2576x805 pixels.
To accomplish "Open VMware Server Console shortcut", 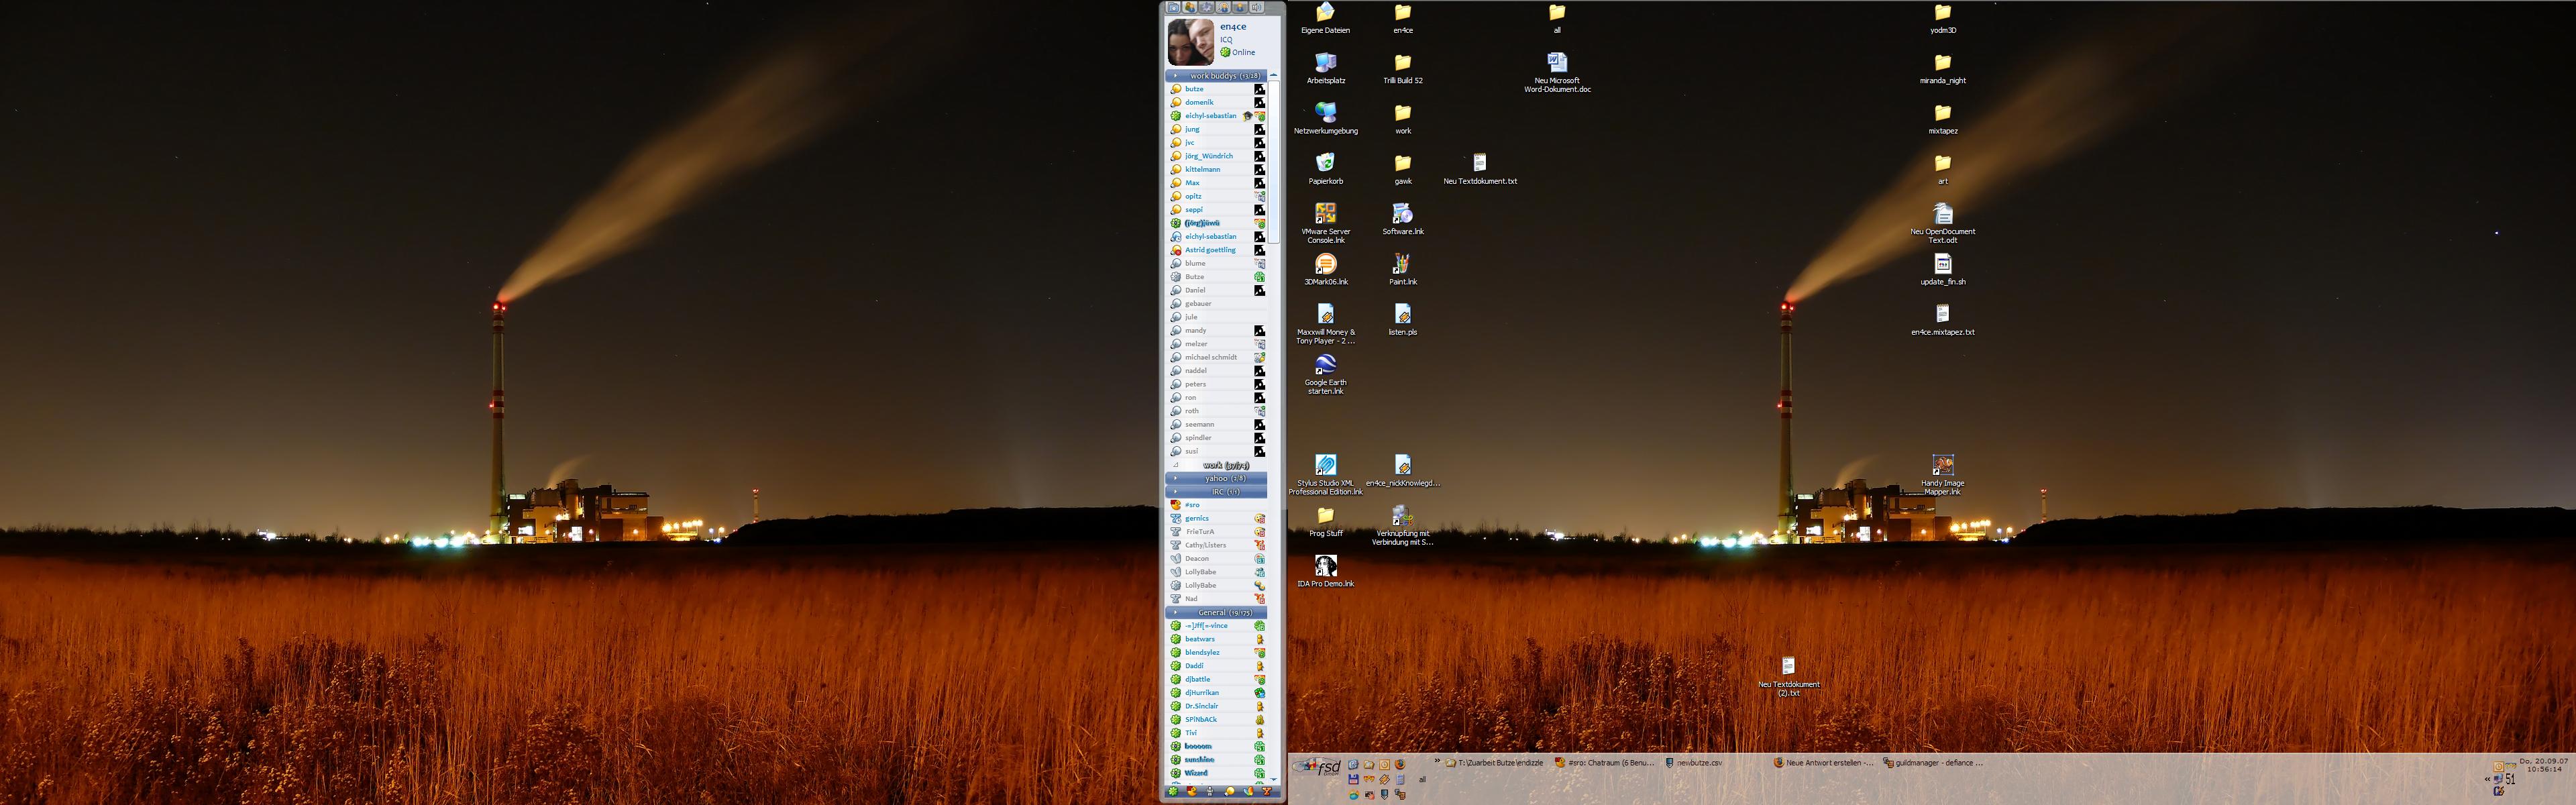I will coord(1325,214).
